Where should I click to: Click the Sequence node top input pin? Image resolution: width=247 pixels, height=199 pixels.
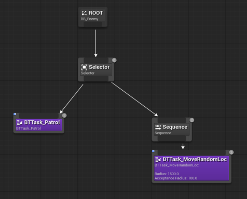coord(172,120)
